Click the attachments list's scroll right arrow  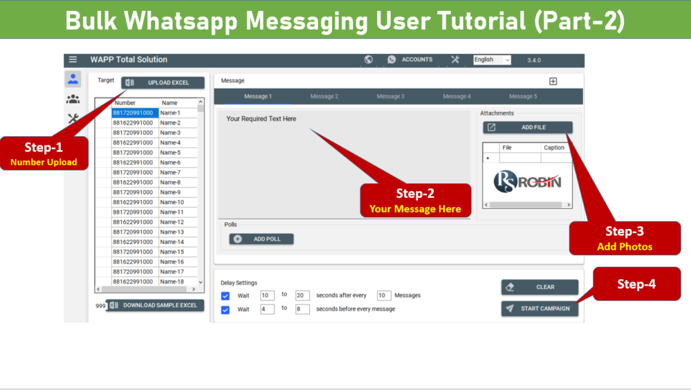coord(569,205)
